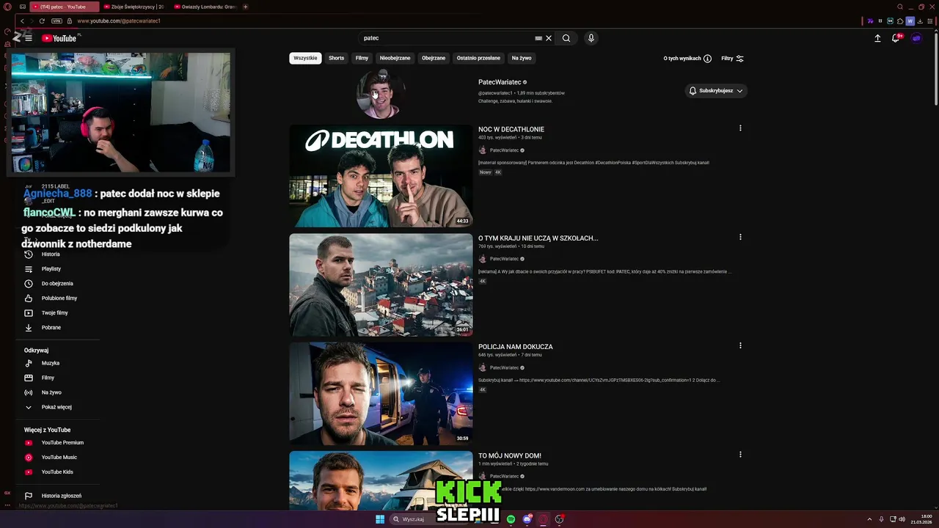Image resolution: width=939 pixels, height=528 pixels.
Task: Play the POLICJA NAM DOKUCZA thumbnail
Action: [x=381, y=394]
